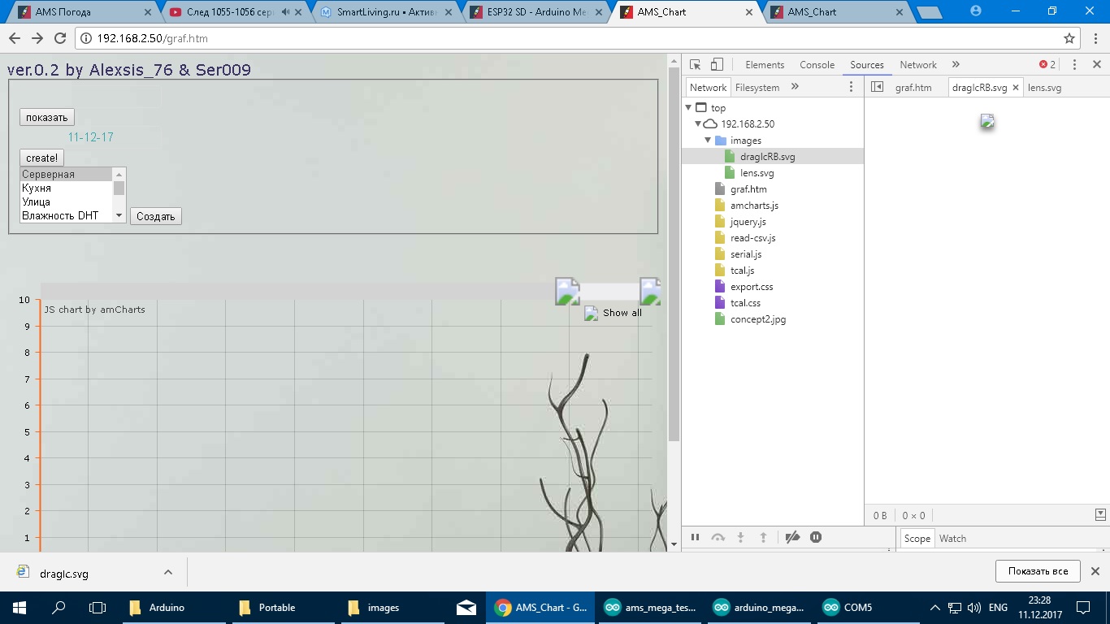Collapse the 192.168.2.50 domain node
This screenshot has height=624, width=1110.
click(698, 124)
